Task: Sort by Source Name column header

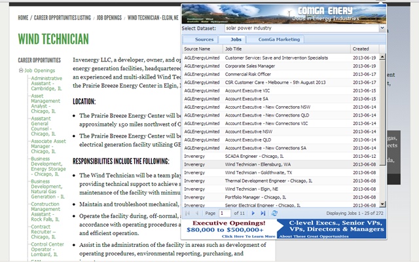Action: point(202,48)
